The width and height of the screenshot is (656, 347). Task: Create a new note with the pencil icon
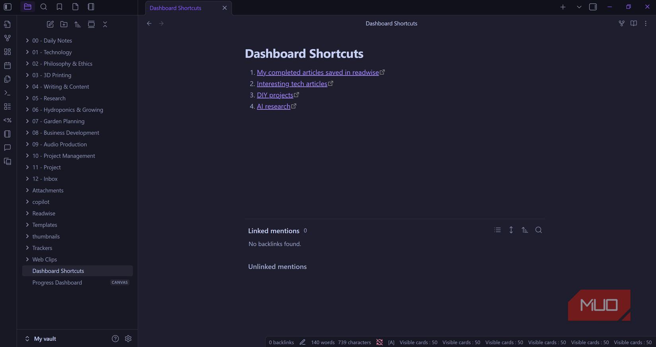(x=50, y=24)
